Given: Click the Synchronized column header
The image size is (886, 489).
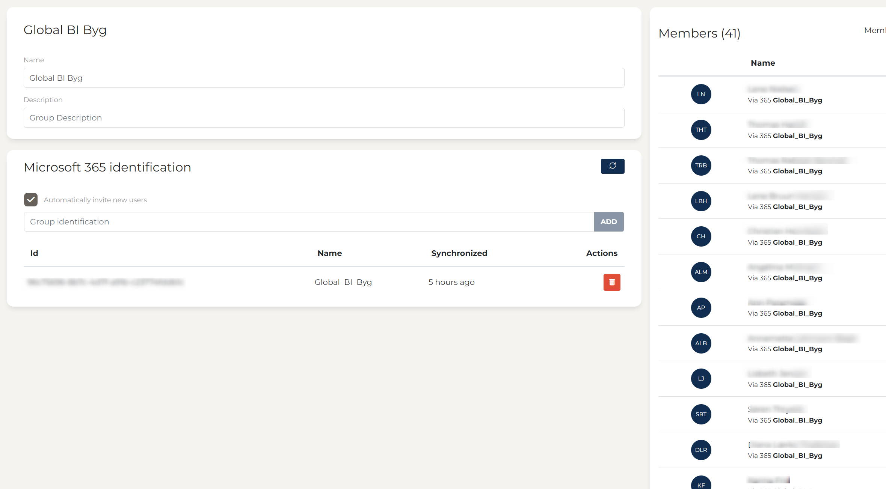Looking at the screenshot, I should pyautogui.click(x=459, y=253).
